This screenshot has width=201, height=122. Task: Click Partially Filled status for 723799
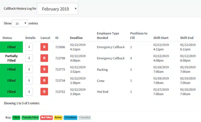point(11,58)
